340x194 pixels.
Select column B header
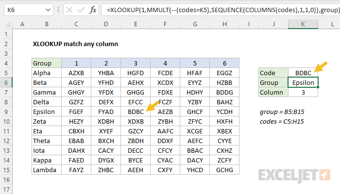coord(47,24)
